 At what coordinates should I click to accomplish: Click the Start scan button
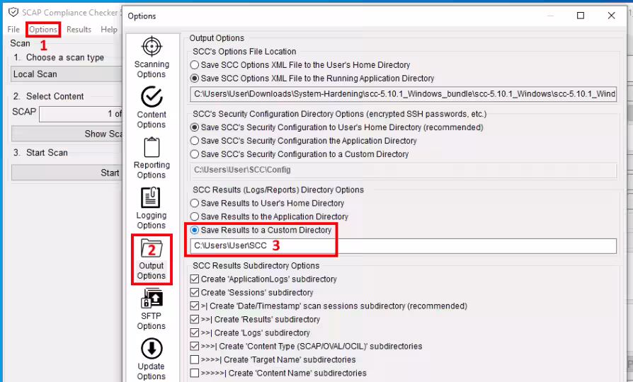click(66, 173)
